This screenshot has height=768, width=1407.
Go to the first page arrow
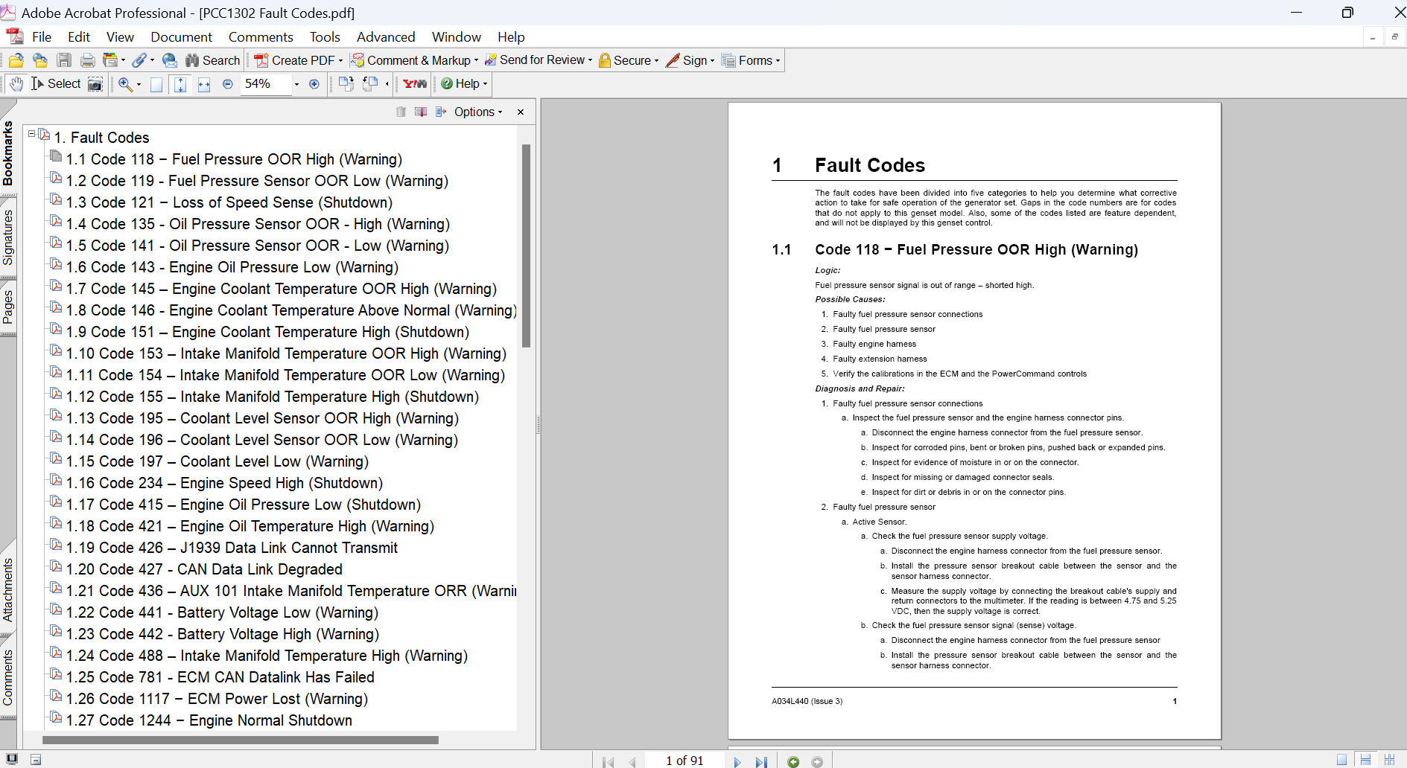(608, 761)
